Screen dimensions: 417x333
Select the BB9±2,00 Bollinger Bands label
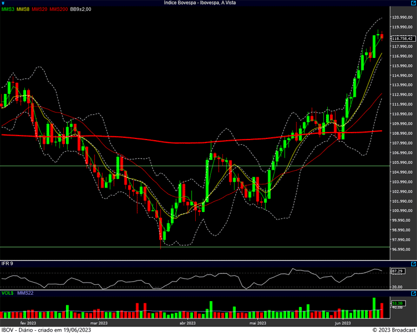point(81,10)
